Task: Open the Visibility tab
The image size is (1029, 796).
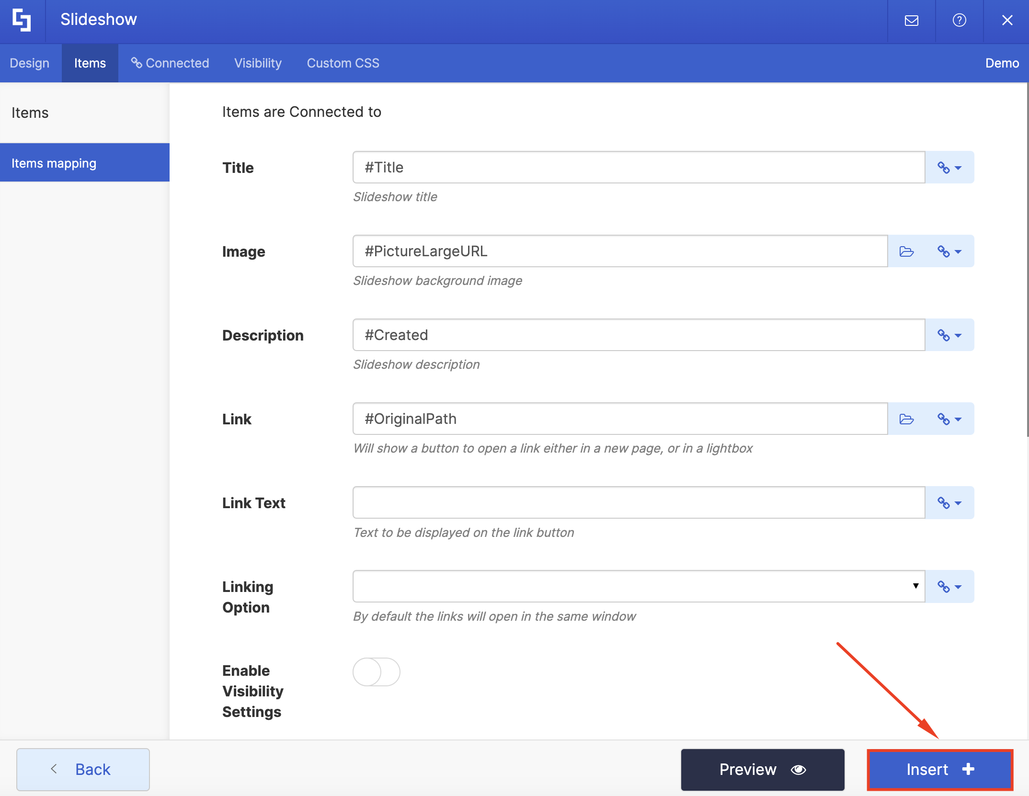Action: 258,63
